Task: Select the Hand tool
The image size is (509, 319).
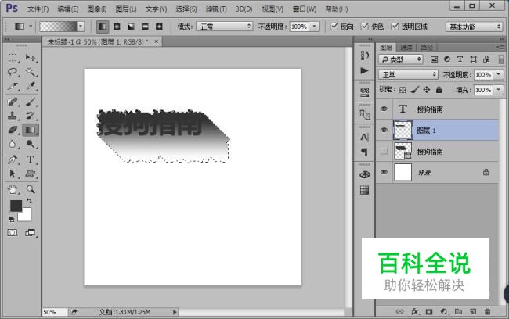Action: pyautogui.click(x=13, y=189)
